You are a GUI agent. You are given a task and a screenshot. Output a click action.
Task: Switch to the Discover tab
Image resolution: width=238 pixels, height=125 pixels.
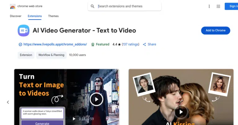(15, 16)
